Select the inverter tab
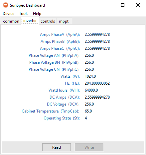Image resolution: width=146 pixels, height=155 pixels. (x=30, y=21)
